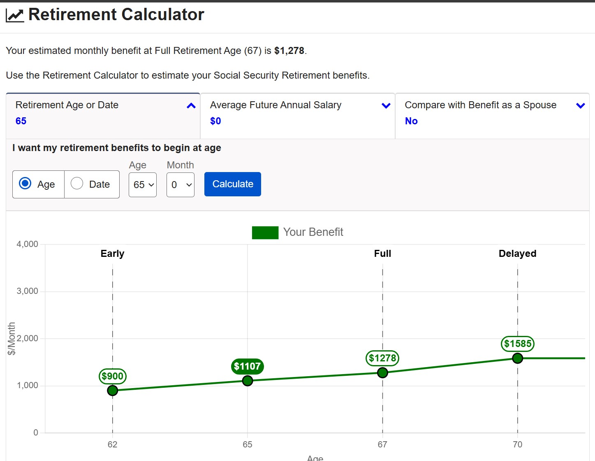This screenshot has width=595, height=461.
Task: Click the 62 x-axis age label
Action: pos(112,445)
